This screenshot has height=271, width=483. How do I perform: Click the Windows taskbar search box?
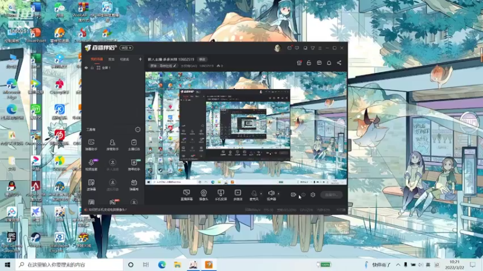pos(69,264)
